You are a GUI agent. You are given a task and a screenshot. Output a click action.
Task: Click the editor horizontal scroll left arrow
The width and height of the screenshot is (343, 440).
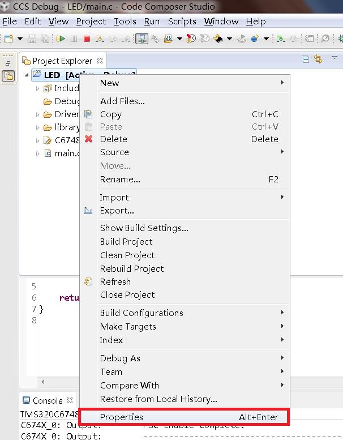click(x=42, y=382)
